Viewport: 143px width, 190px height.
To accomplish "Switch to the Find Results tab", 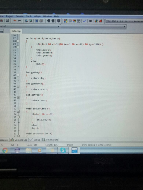I will point(50,140).
